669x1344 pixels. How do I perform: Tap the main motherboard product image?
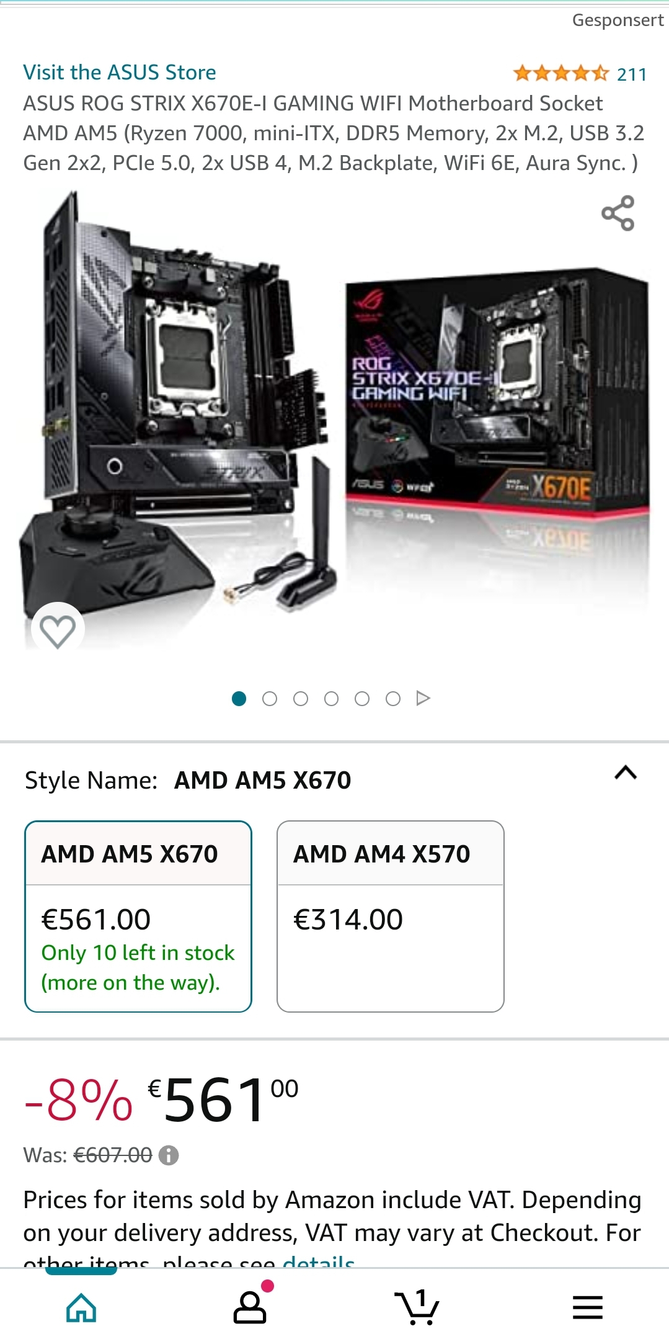click(x=335, y=422)
